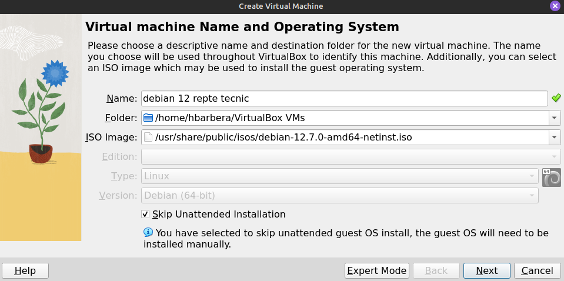Click the Help button
Image resolution: width=564 pixels, height=281 pixels.
click(25, 270)
